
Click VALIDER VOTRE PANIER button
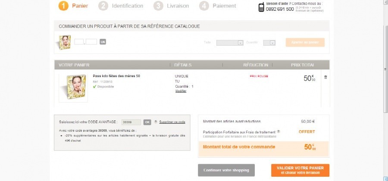tap(300, 170)
